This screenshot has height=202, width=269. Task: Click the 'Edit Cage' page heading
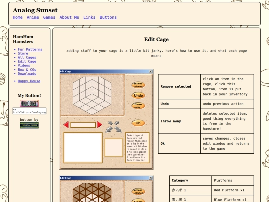coord(156,40)
